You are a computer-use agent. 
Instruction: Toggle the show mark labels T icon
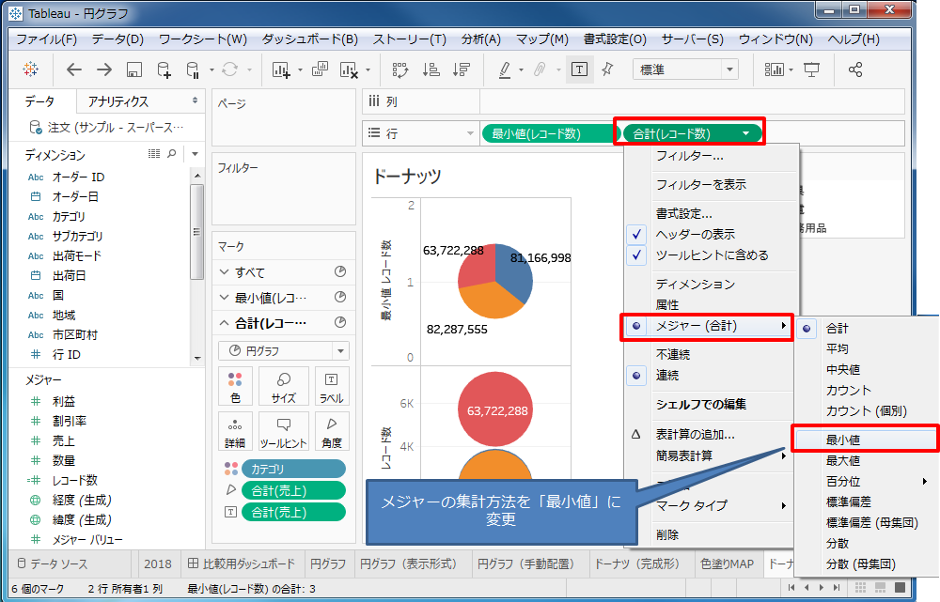[580, 69]
